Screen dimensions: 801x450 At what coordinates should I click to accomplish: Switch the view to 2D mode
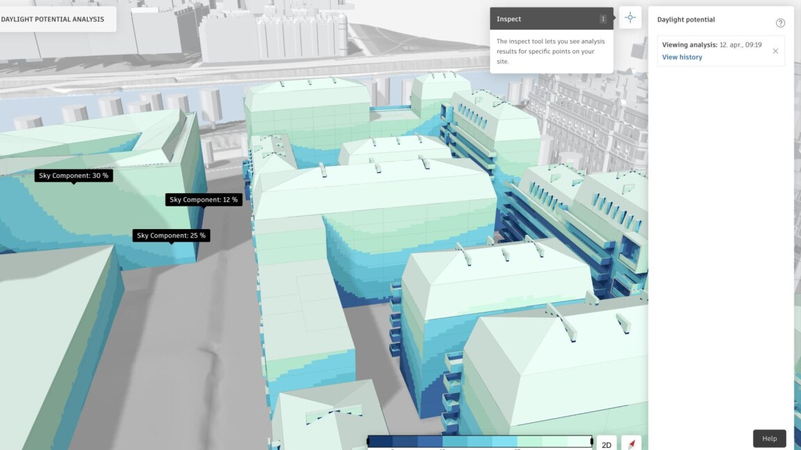(x=606, y=444)
